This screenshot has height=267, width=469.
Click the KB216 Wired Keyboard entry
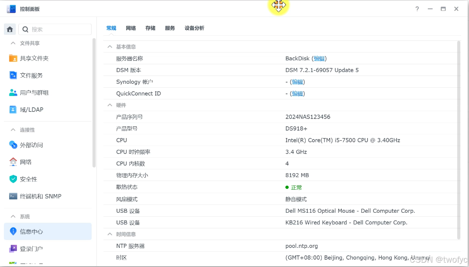(x=347, y=222)
